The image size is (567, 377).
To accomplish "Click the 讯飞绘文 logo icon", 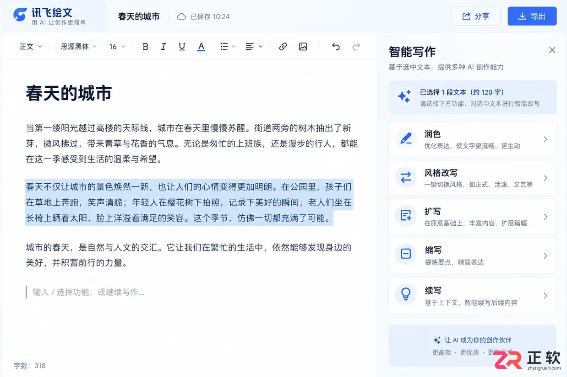I will (20, 15).
